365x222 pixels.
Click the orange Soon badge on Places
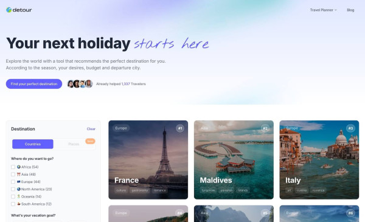(90, 141)
